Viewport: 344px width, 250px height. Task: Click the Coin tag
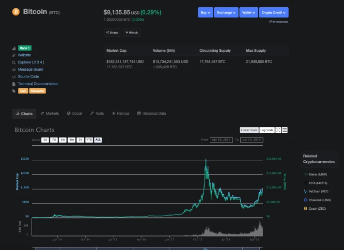pyautogui.click(x=23, y=91)
